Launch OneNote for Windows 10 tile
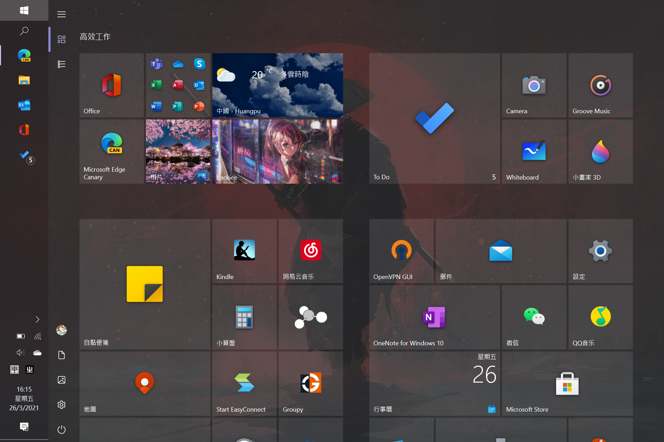The width and height of the screenshot is (664, 442). [x=434, y=317]
